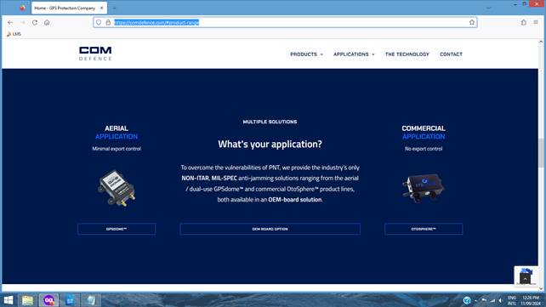This screenshot has width=546, height=307.
Task: Open the list all tabs chevron
Action: point(488,8)
